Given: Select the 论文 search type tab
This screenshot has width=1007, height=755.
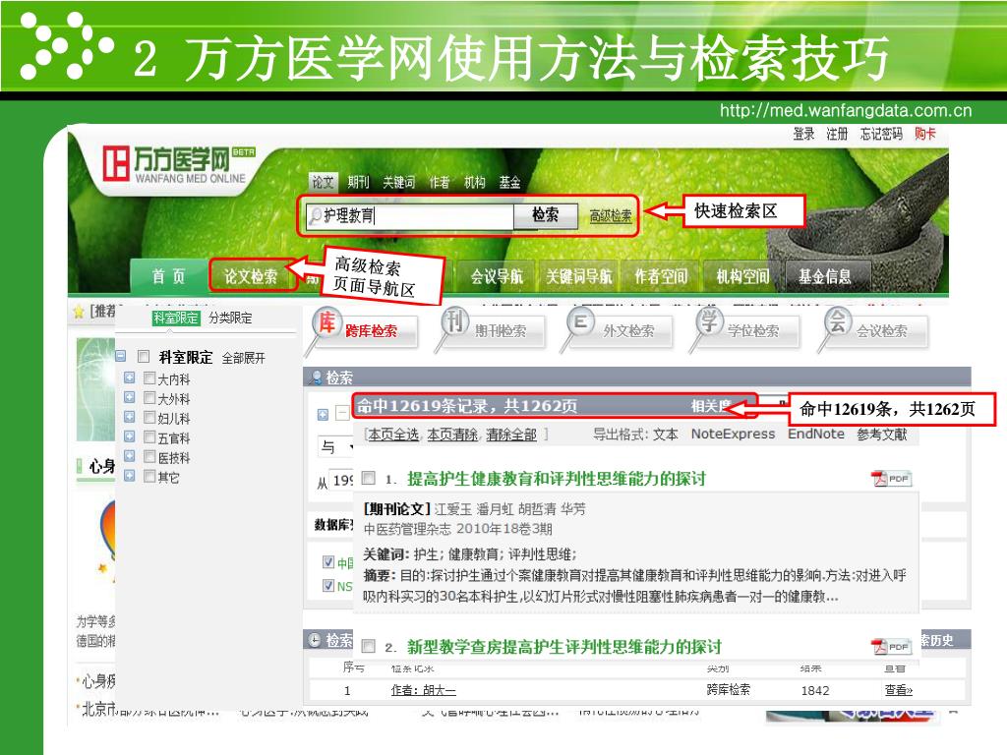Looking at the screenshot, I should click(x=323, y=182).
